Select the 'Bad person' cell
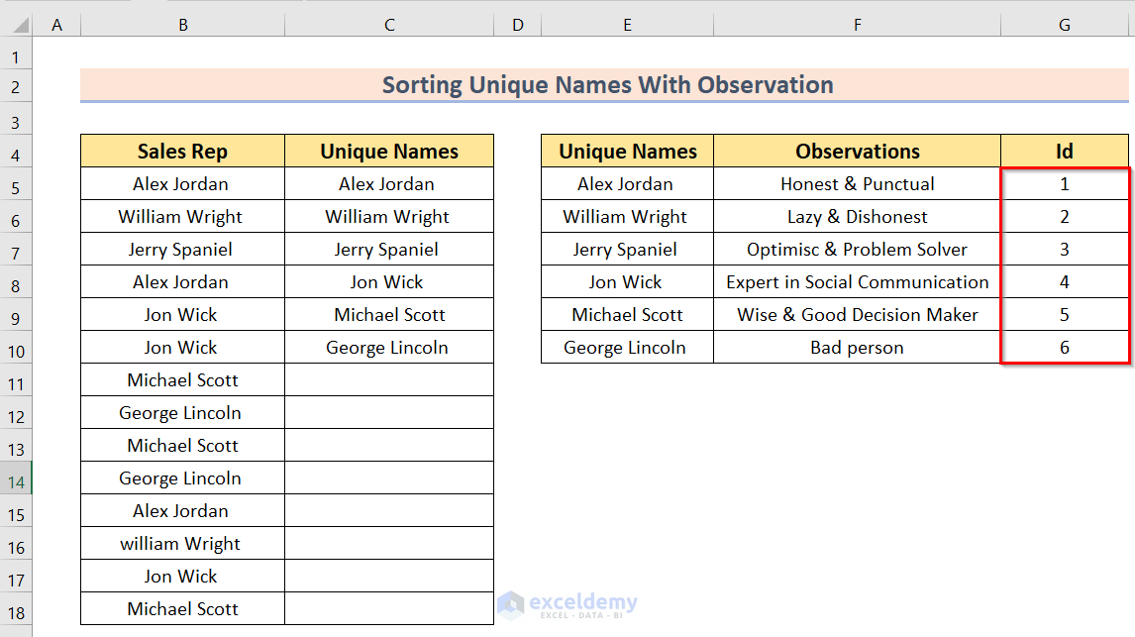The image size is (1135, 637). [858, 348]
